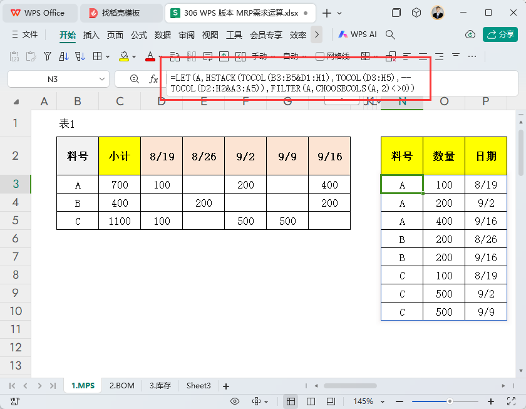
Task: Click the zoom slider handle
Action: 450,401
